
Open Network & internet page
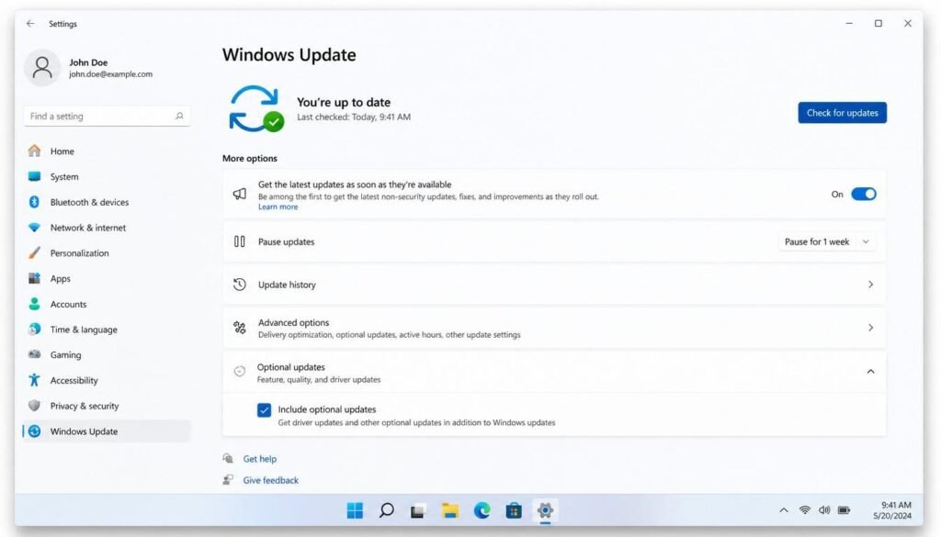tap(107, 227)
